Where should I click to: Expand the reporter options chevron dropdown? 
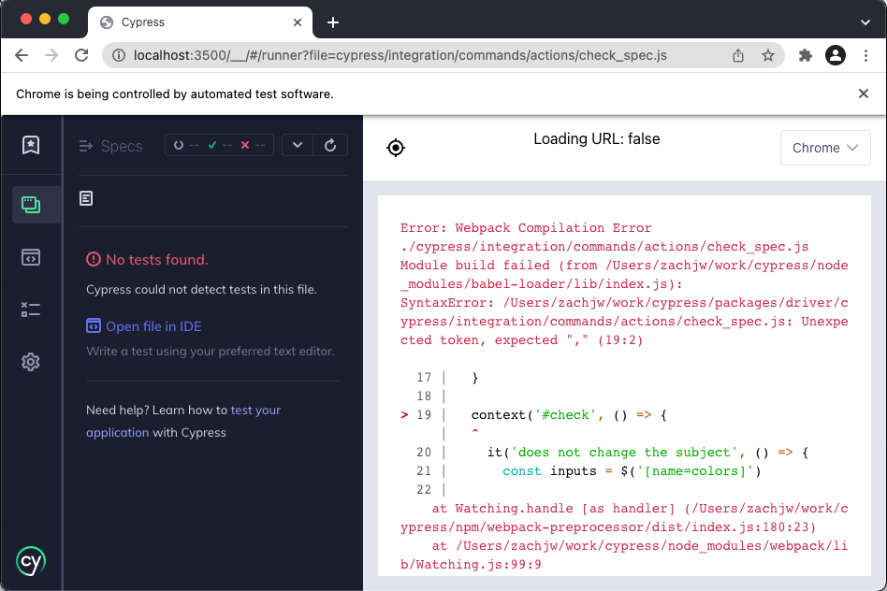tap(297, 145)
